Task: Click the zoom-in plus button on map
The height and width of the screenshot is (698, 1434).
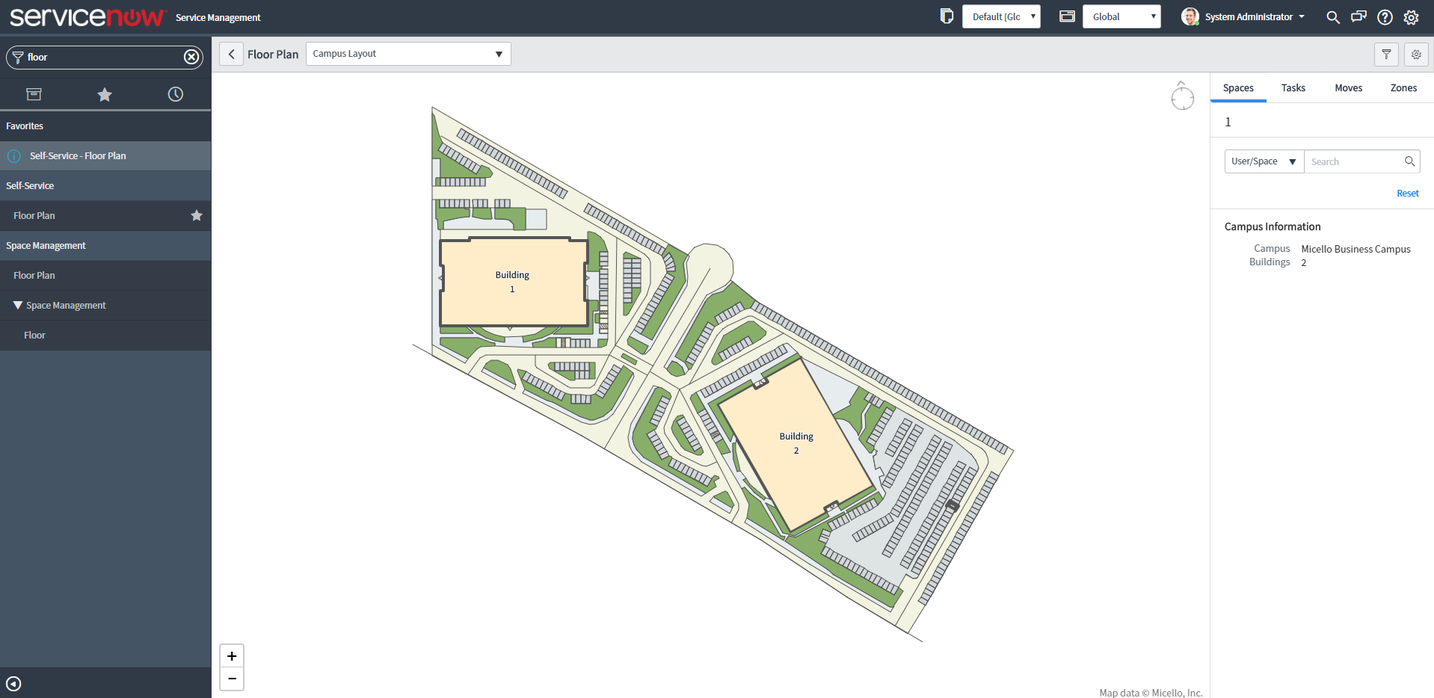Action: pyautogui.click(x=232, y=655)
